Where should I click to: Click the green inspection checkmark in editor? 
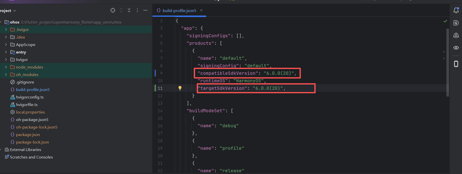(x=445, y=21)
